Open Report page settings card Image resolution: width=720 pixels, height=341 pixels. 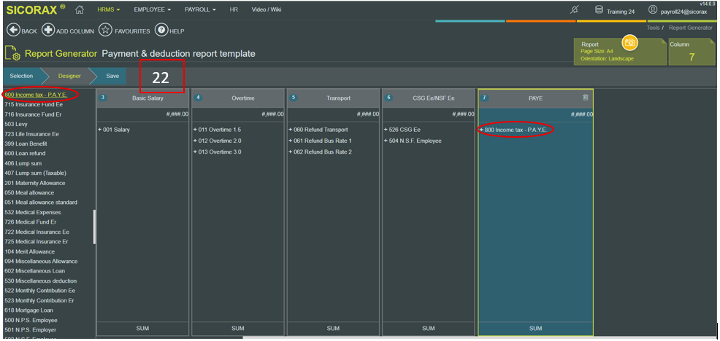[620, 52]
